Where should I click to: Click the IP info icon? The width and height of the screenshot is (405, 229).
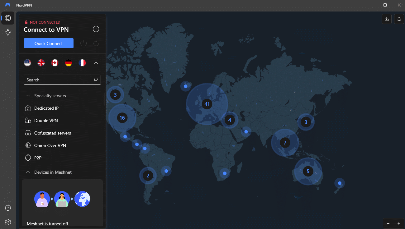[x=96, y=29]
